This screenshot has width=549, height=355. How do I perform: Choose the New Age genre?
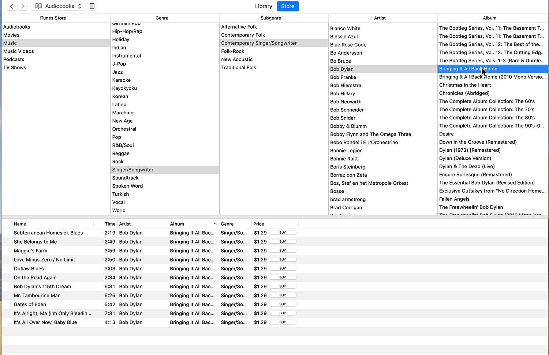pyautogui.click(x=165, y=121)
